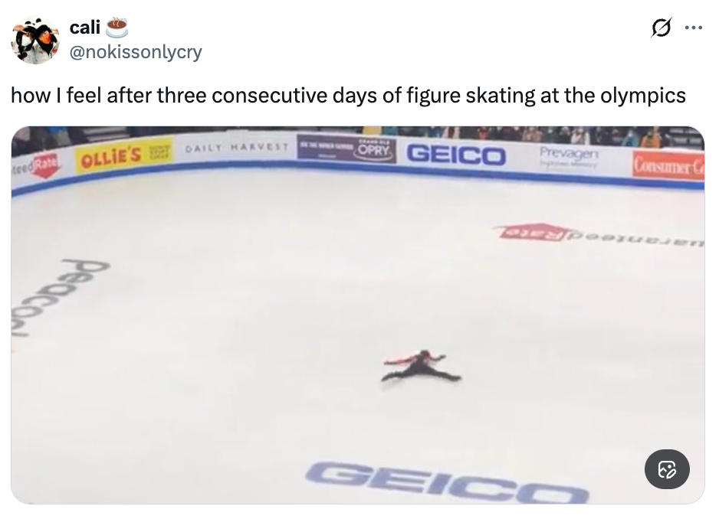The image size is (719, 519).
Task: Open the Grok explain-post icon
Action: 658,28
